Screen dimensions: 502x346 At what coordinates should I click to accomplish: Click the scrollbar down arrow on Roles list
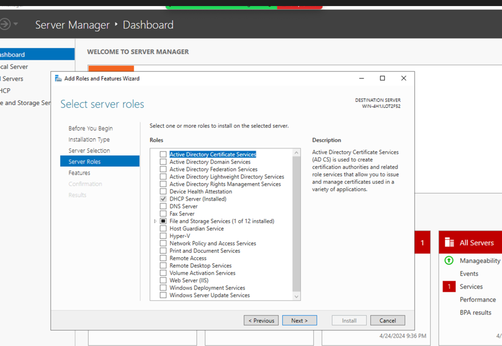tap(297, 296)
